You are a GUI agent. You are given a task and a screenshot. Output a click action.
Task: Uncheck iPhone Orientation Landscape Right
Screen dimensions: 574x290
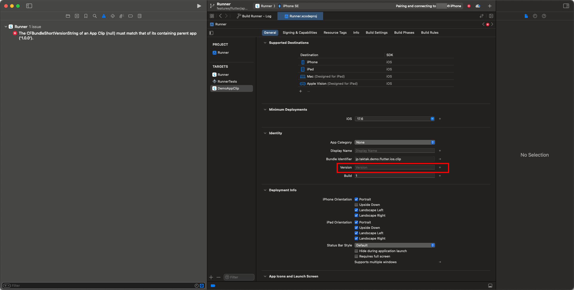356,215
